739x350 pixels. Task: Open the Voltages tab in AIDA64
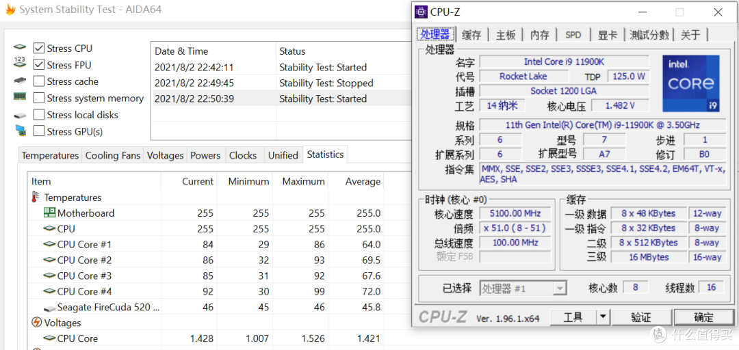(x=165, y=155)
